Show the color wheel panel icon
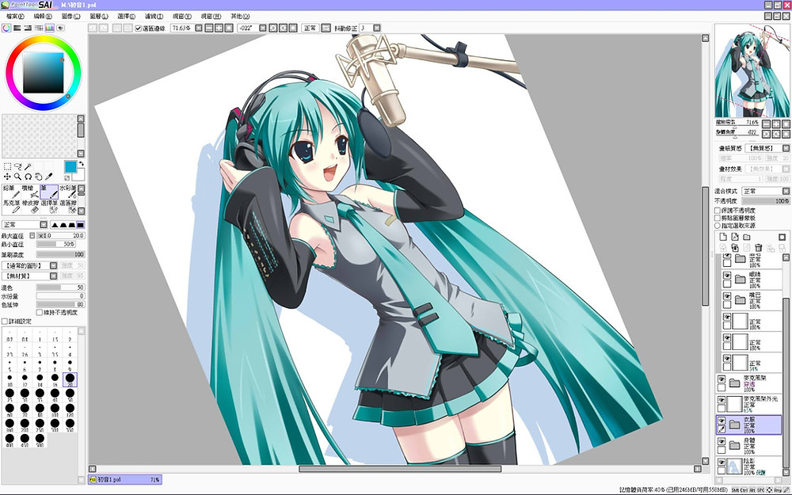This screenshot has width=792, height=495. pos(6,29)
